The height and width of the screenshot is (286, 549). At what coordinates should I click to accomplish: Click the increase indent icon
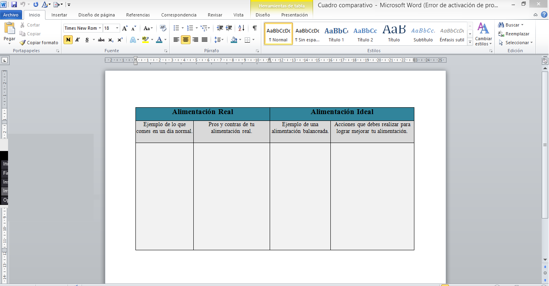point(229,28)
